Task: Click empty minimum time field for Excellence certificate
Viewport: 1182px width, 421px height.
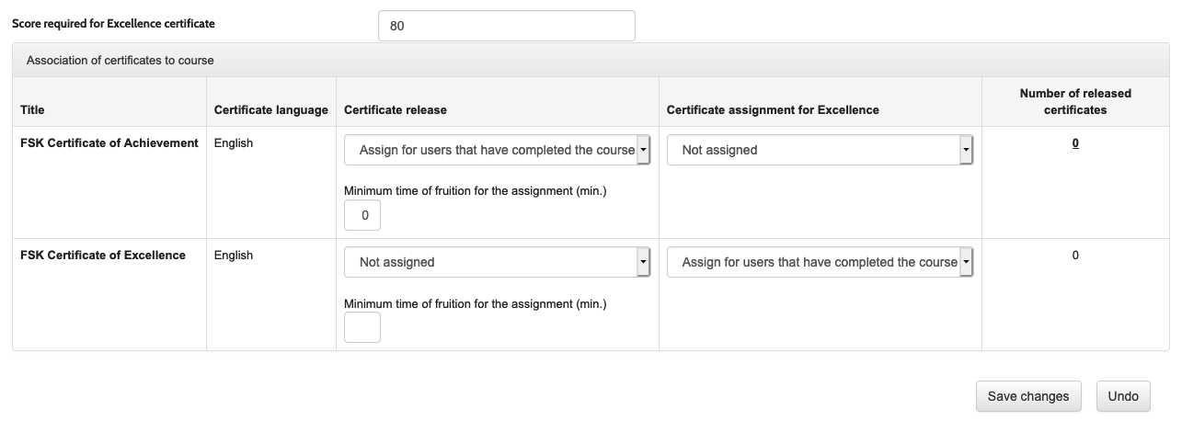Action: pyautogui.click(x=361, y=327)
